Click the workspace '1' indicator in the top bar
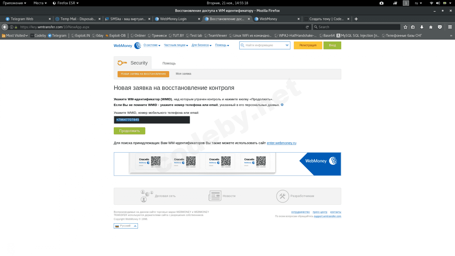The height and width of the screenshot is (256, 455). click(x=406, y=3)
